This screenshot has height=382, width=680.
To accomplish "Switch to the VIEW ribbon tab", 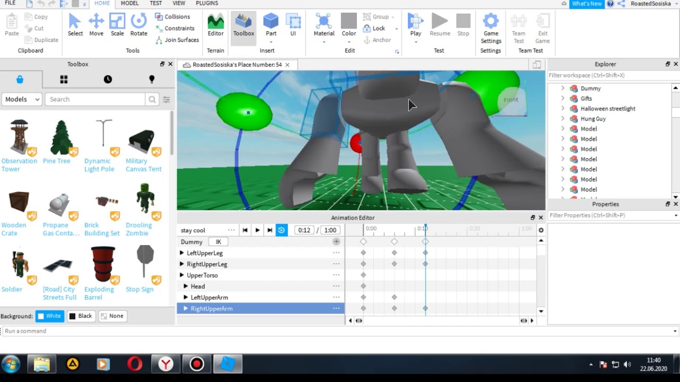I will coord(179,3).
